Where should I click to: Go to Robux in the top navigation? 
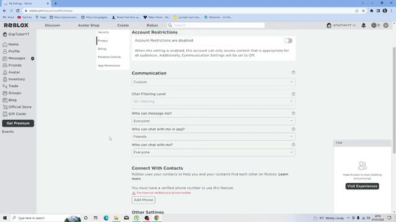click(152, 25)
